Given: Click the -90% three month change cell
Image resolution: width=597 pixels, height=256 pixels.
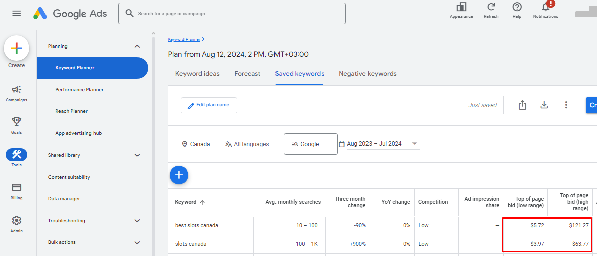Looking at the screenshot, I should (359, 226).
